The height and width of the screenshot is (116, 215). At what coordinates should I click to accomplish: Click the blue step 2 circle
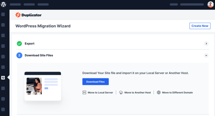tap(19, 55)
